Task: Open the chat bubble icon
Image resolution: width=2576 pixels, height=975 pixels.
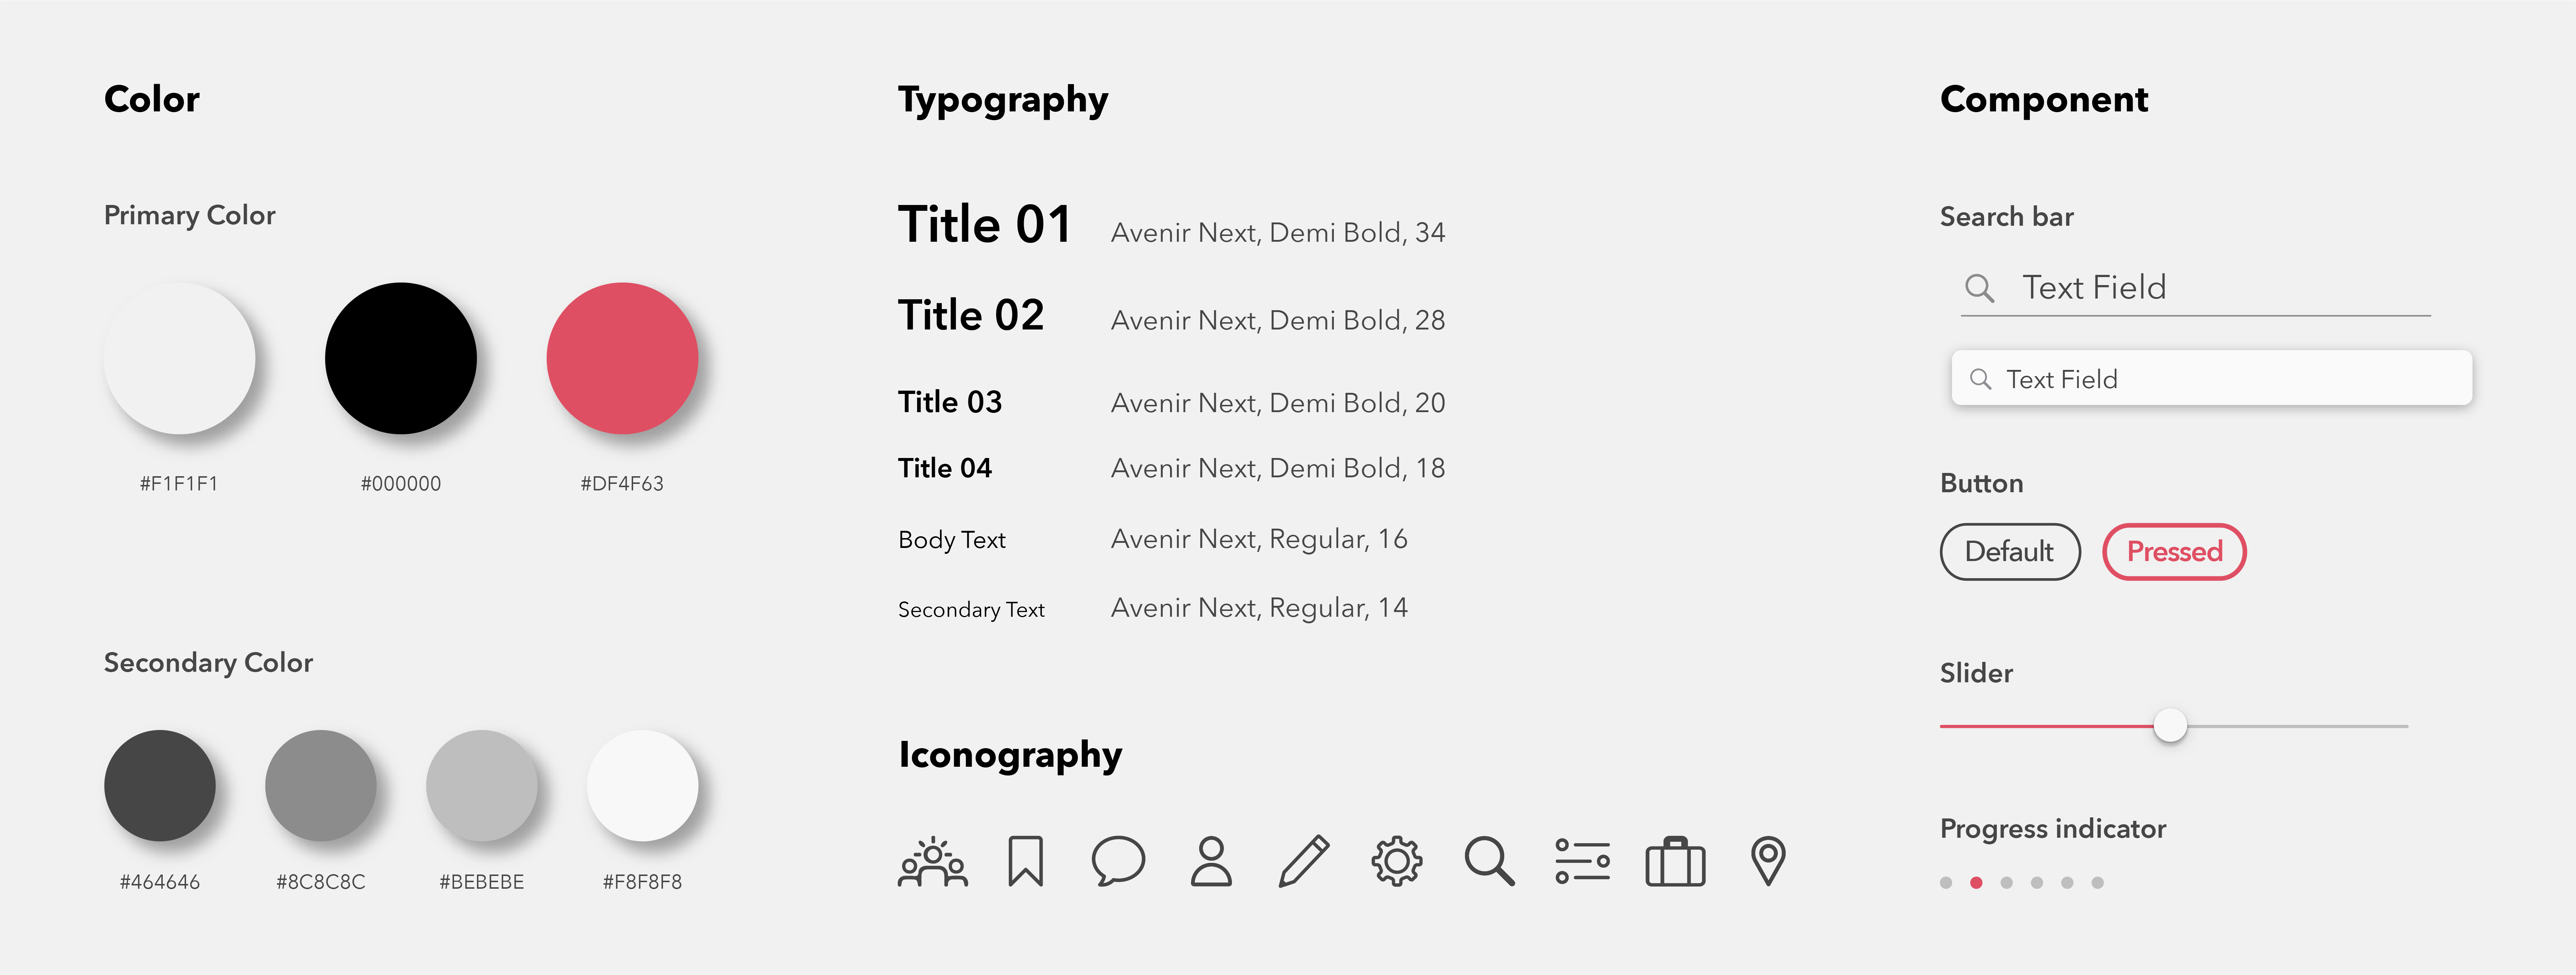Action: coord(1118,861)
